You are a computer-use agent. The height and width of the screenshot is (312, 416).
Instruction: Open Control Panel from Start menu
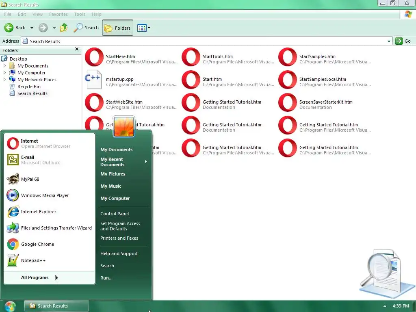115,214
